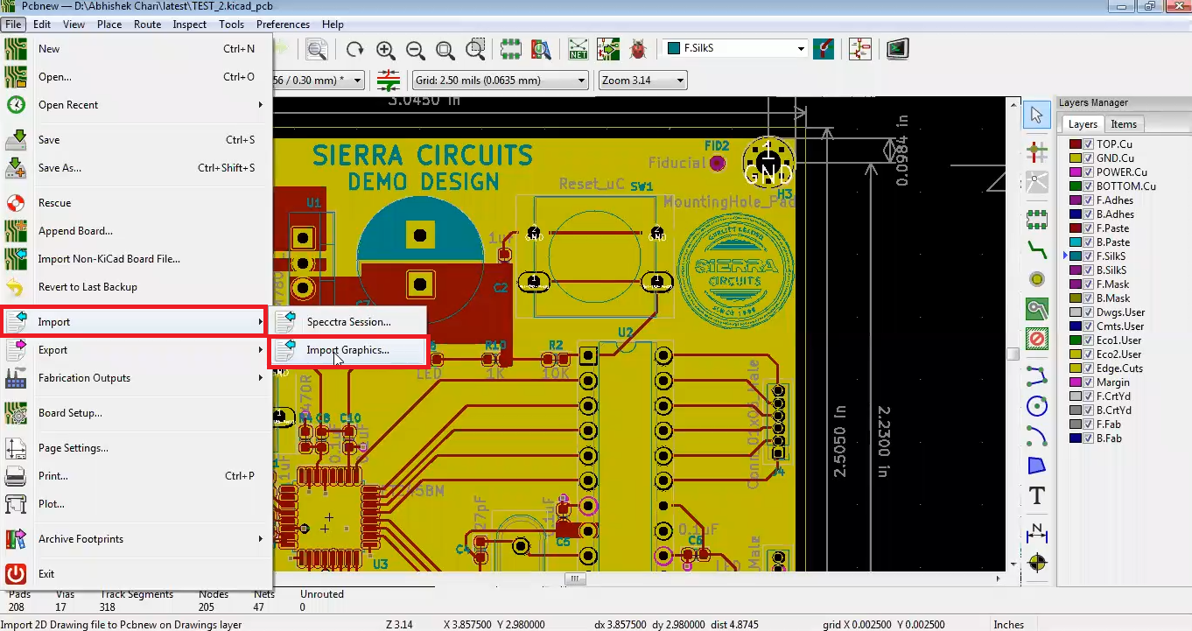
Task: Expand the Archive Footprints submenu
Action: [x=136, y=539]
